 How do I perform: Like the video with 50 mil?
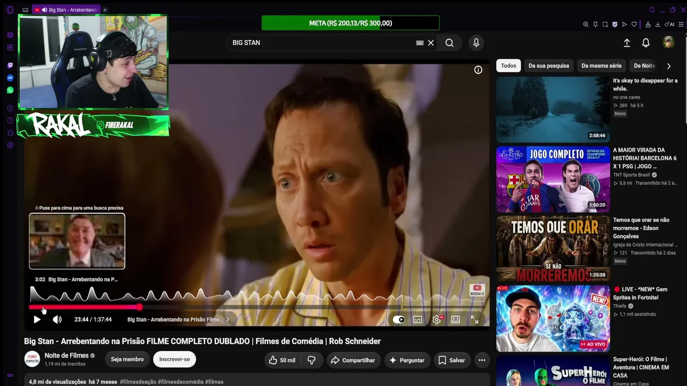click(282, 360)
